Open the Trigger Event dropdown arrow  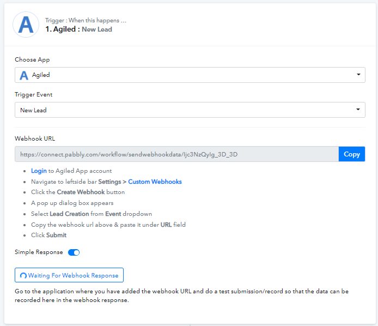click(358, 110)
